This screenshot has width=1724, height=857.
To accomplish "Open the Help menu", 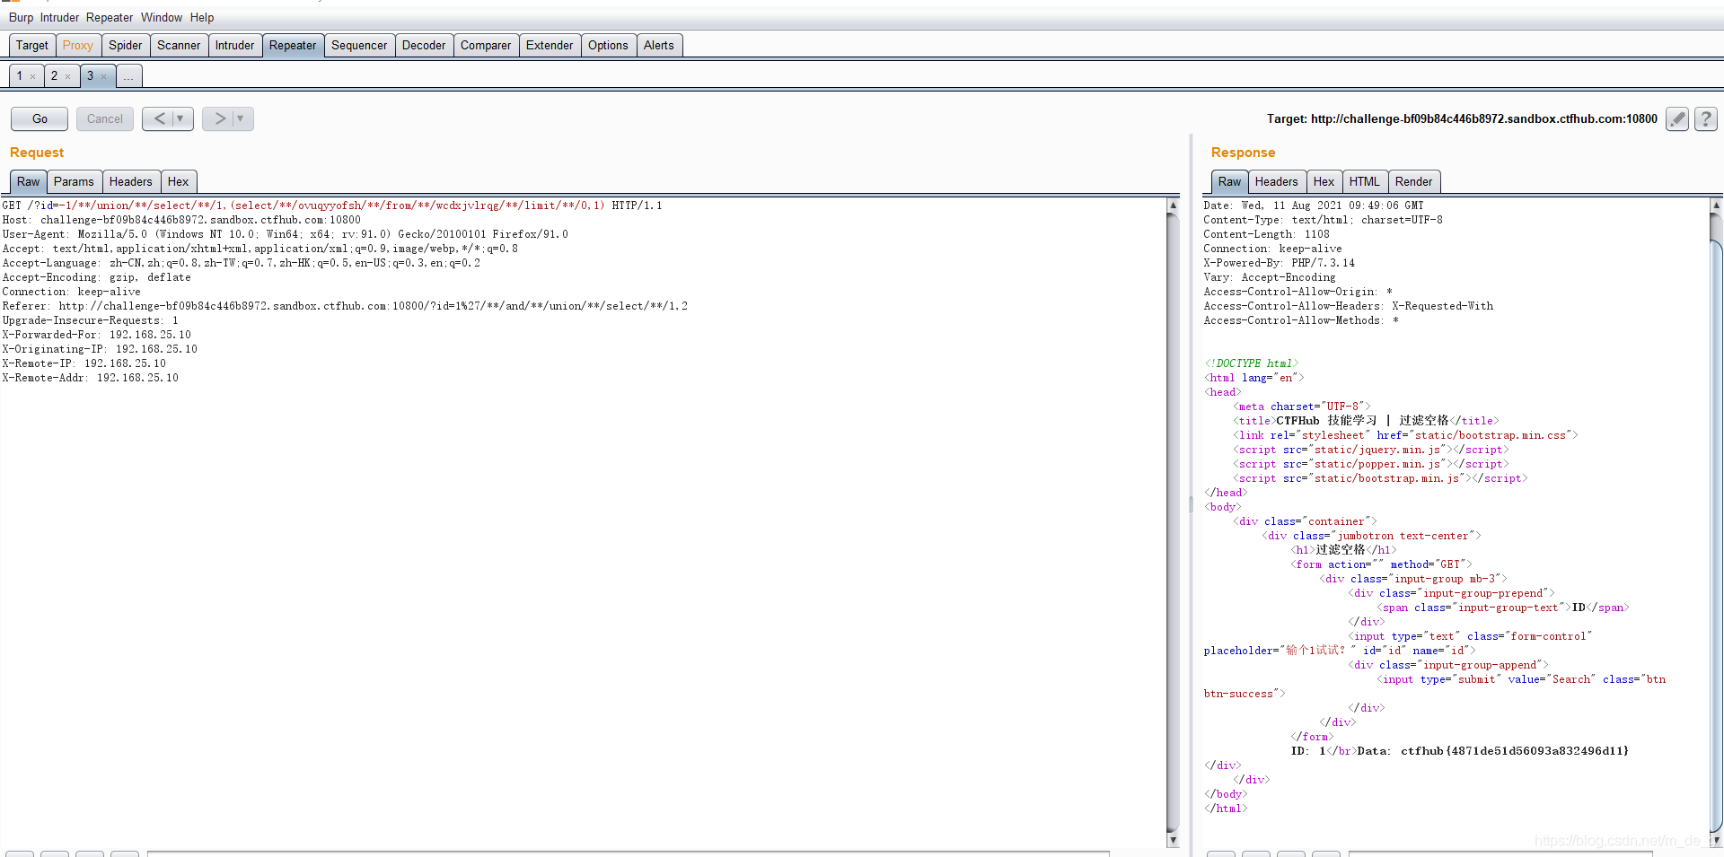I will pos(202,17).
